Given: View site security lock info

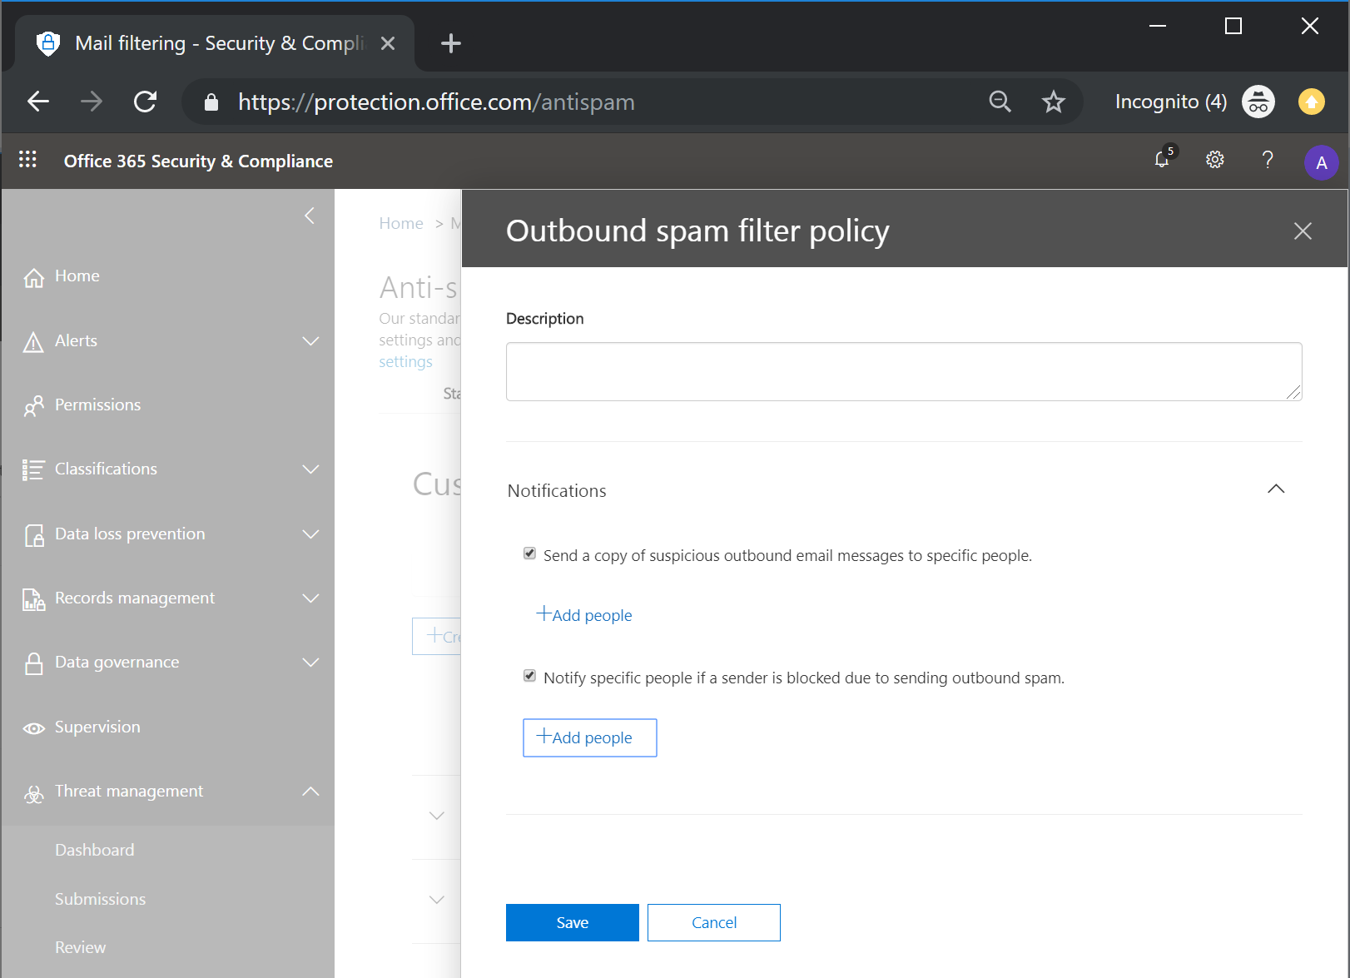Looking at the screenshot, I should pyautogui.click(x=211, y=102).
